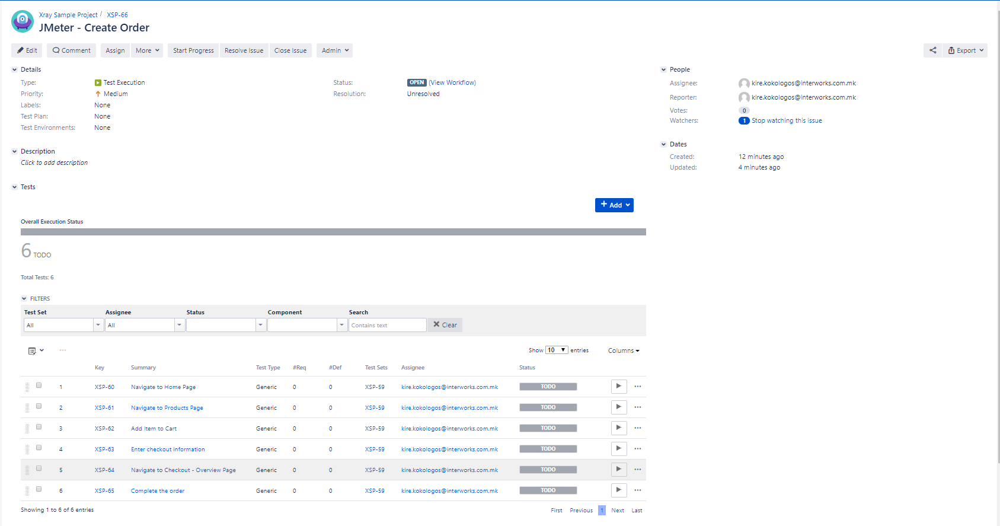
Task: Select checkbox for test XSP-60
Action: coord(39,385)
